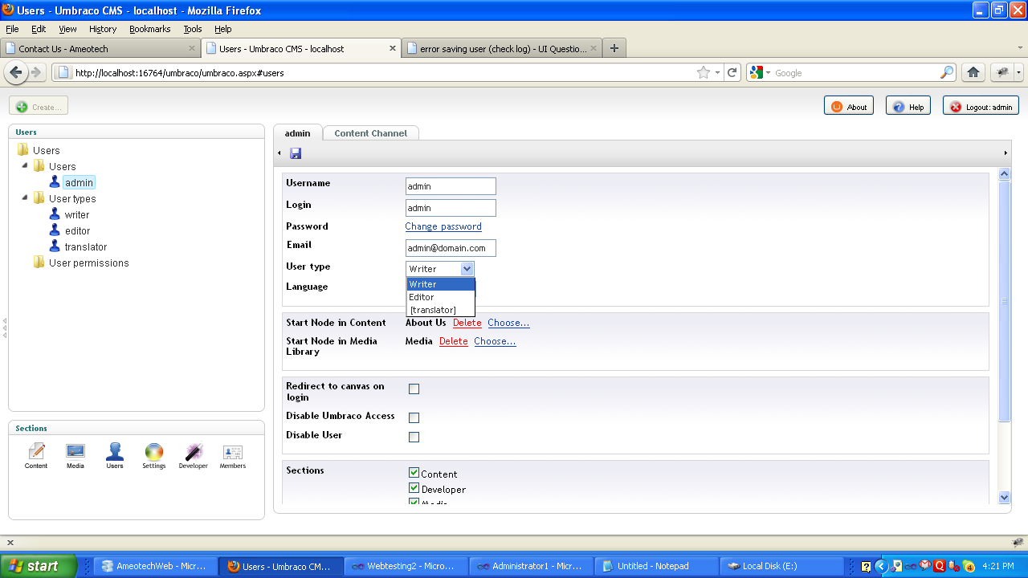Select the admin tab
1028x578 pixels.
point(297,133)
